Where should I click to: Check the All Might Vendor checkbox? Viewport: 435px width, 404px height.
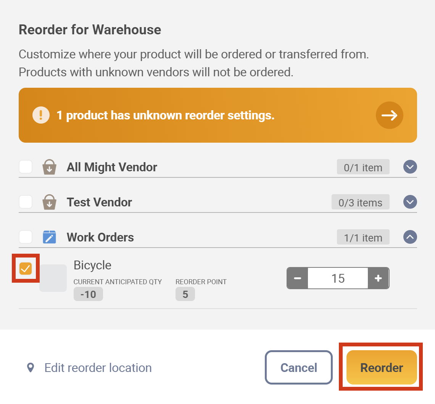coord(25,167)
